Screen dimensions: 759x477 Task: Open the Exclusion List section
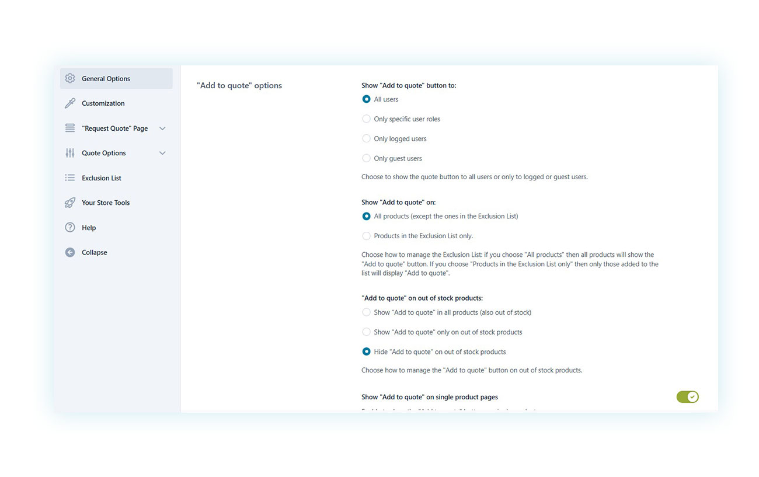pos(102,178)
